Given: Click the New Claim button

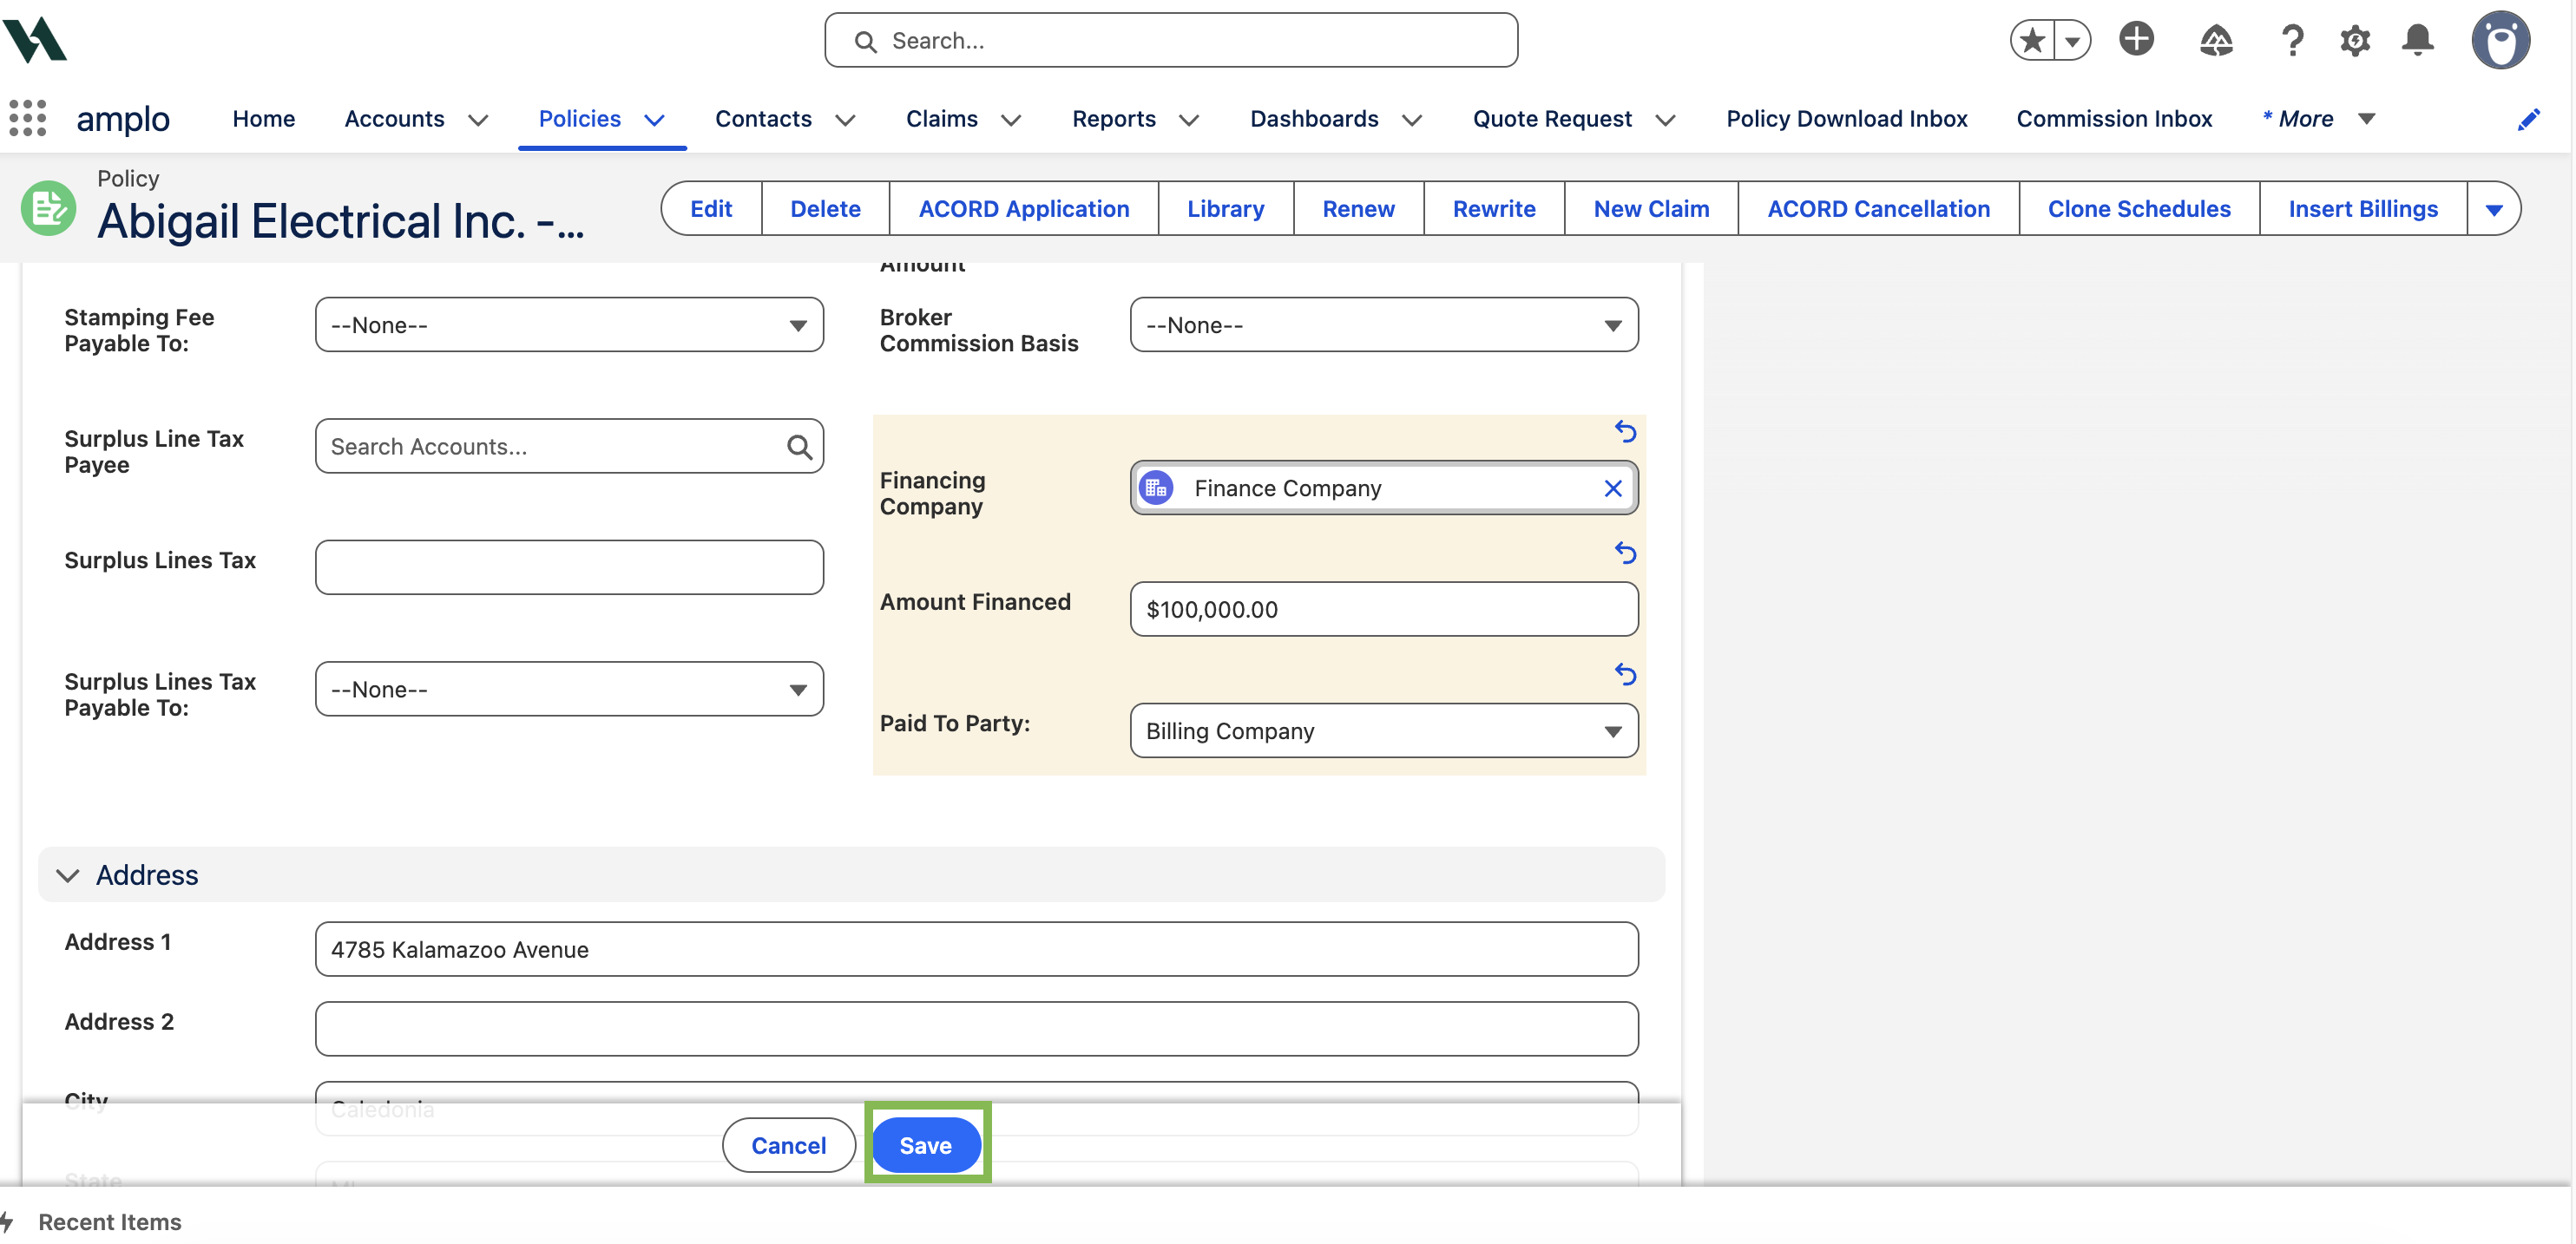Looking at the screenshot, I should click(x=1651, y=208).
